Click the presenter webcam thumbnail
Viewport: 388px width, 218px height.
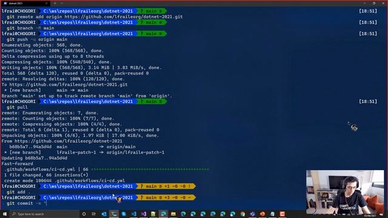345,192
